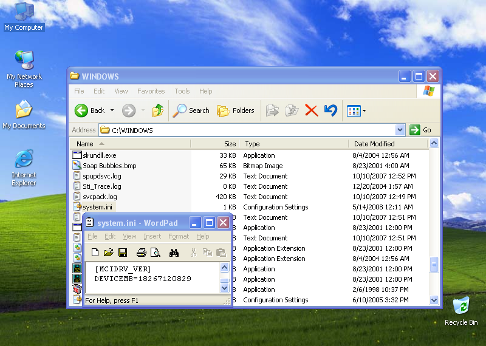Click Copy icon in WordPad toolbar
This screenshot has width=486, height=346.
tap(207, 253)
